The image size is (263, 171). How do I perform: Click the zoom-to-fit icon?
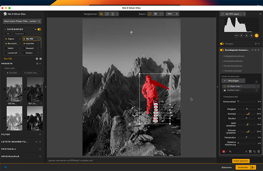(x=150, y=14)
